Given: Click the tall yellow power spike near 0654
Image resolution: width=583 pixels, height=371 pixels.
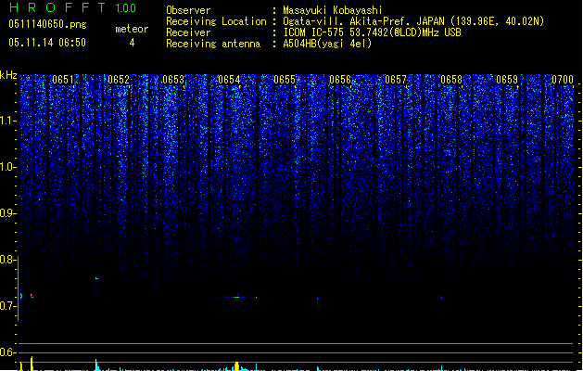Looking at the screenshot, I should click(x=236, y=366).
